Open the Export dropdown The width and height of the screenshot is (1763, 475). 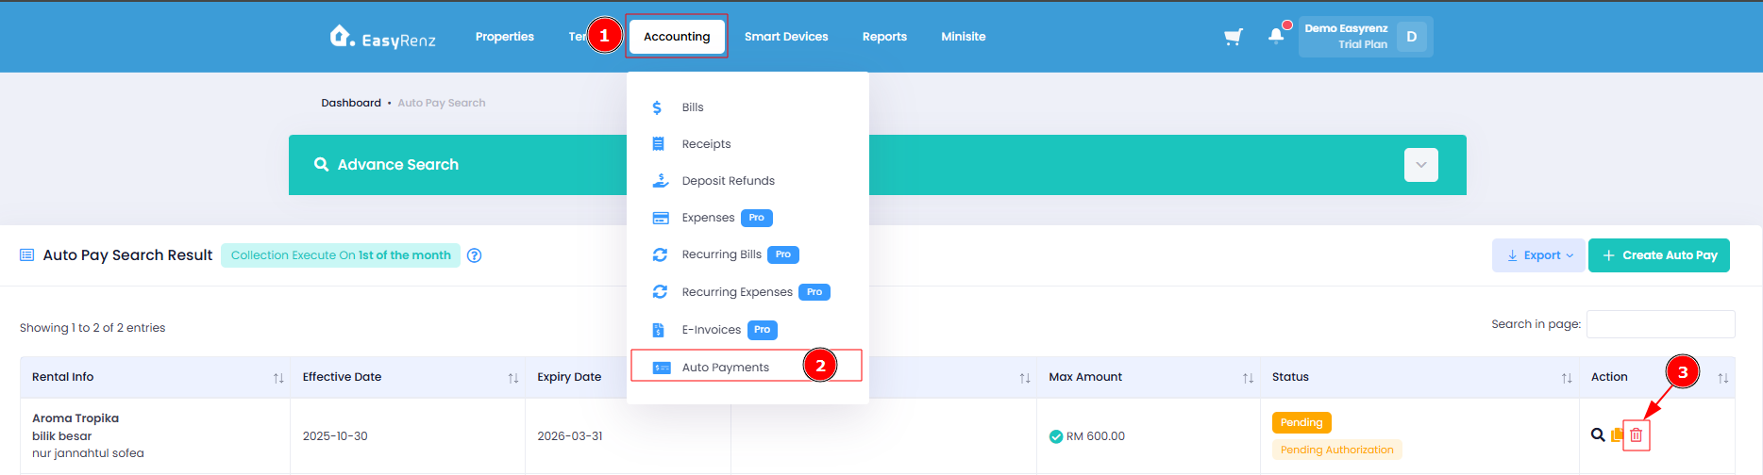coord(1538,255)
